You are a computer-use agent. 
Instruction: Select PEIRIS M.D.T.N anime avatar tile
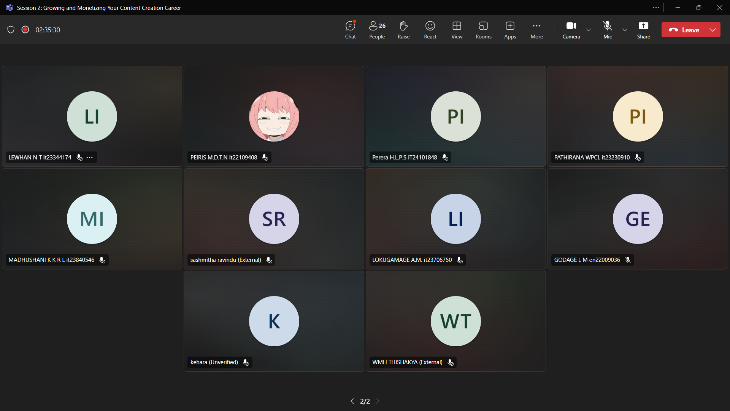pos(274,116)
